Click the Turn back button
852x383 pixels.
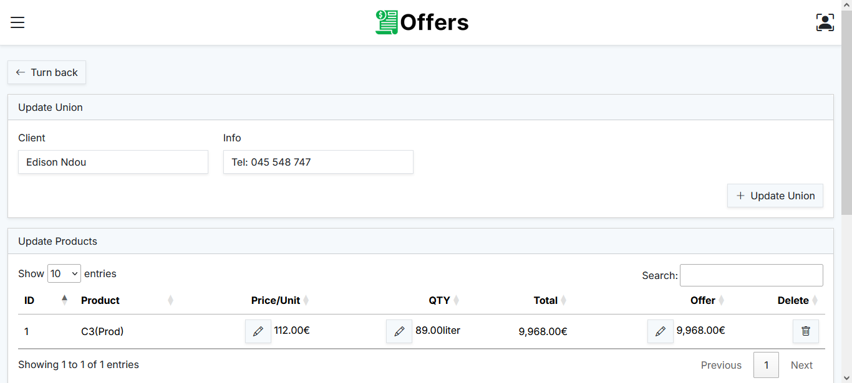coord(47,72)
